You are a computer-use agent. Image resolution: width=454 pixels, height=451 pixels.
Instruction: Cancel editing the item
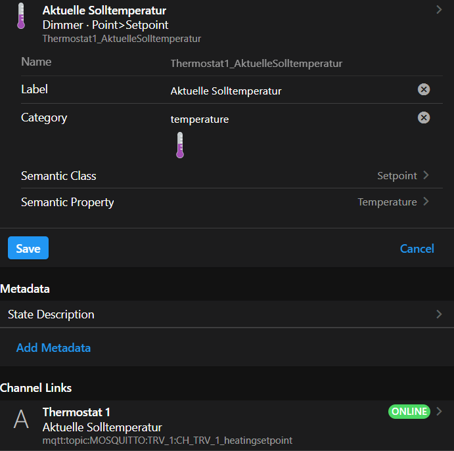coord(417,248)
